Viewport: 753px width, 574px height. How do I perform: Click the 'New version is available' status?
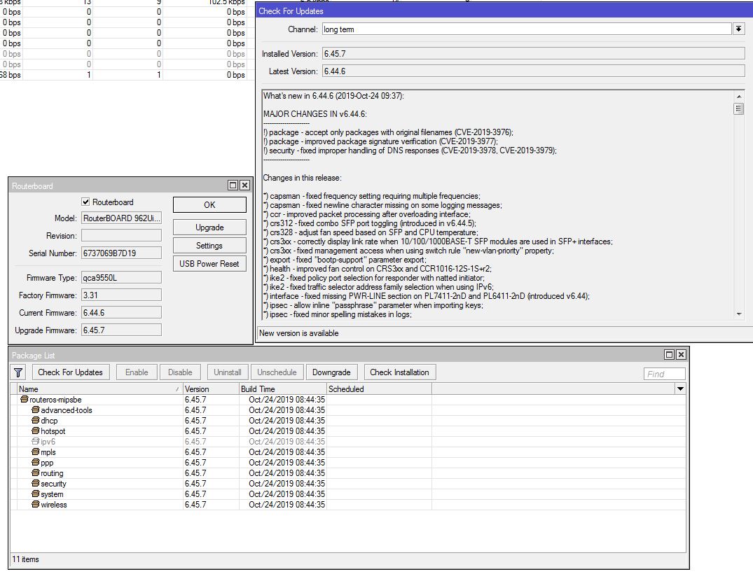(x=298, y=333)
